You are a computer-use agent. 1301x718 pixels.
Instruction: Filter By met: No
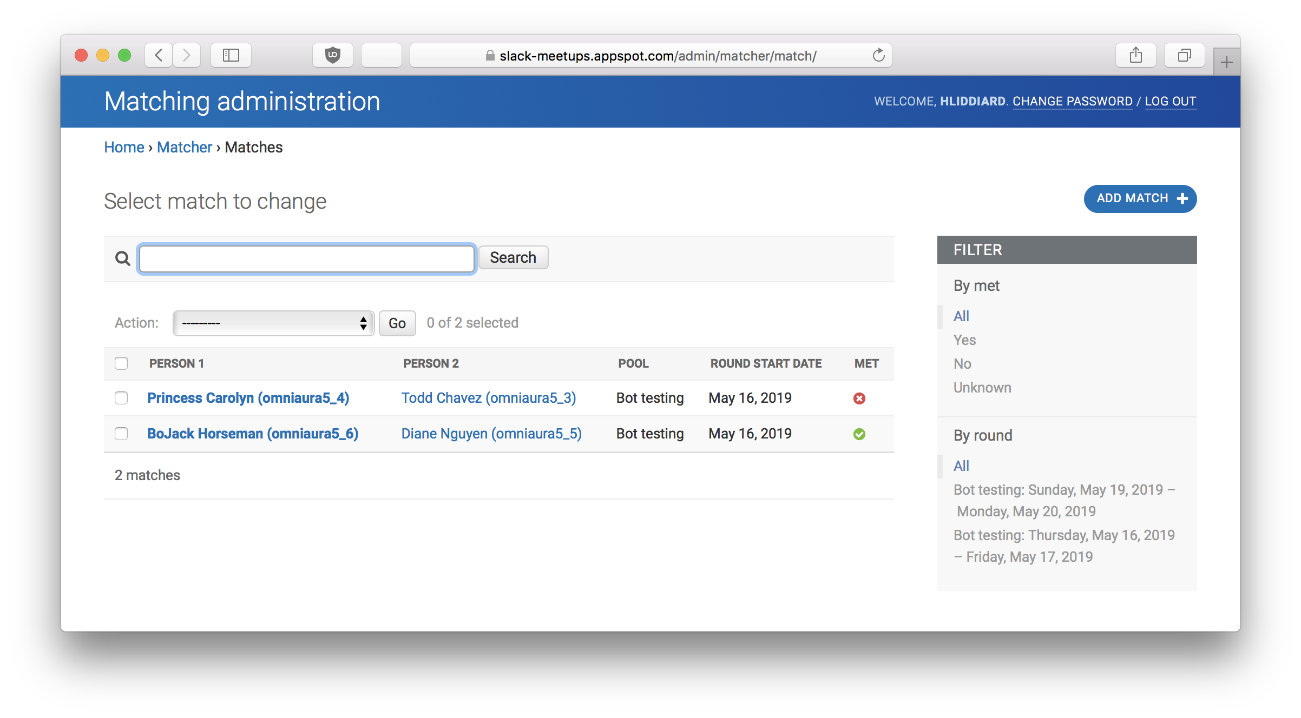[962, 364]
